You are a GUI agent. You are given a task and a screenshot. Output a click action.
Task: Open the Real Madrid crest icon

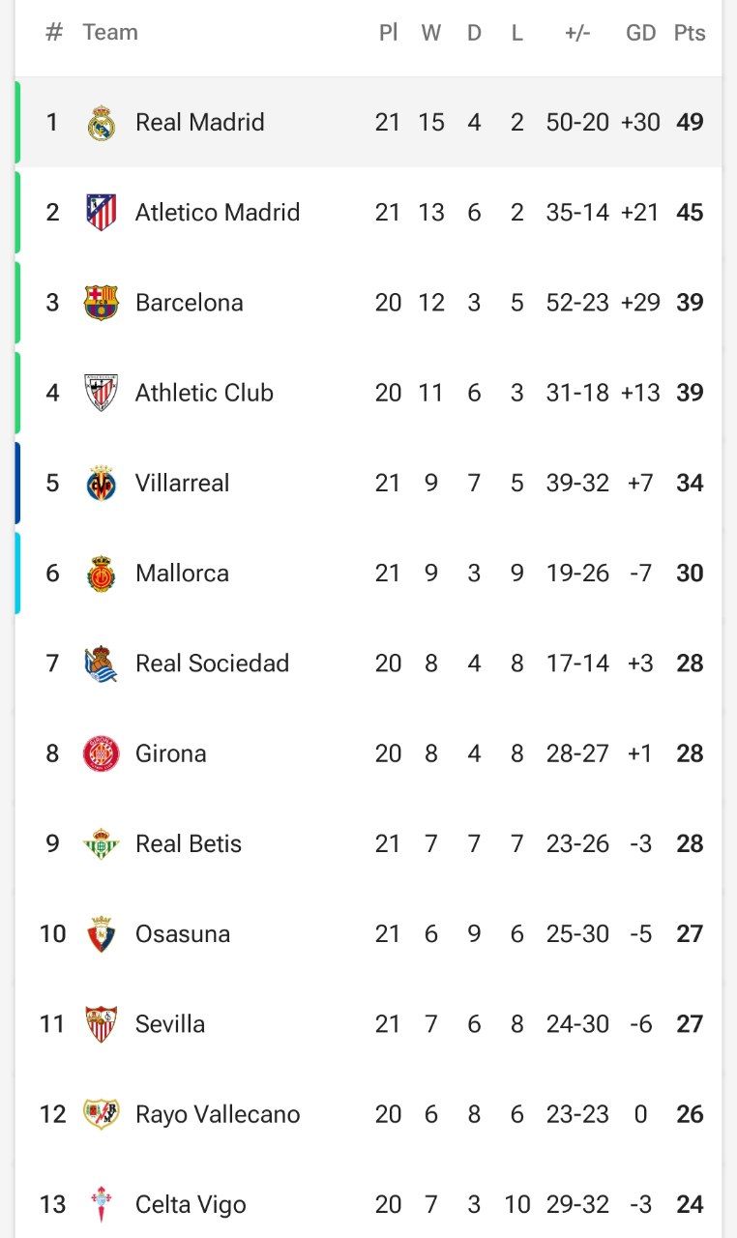pos(101,123)
